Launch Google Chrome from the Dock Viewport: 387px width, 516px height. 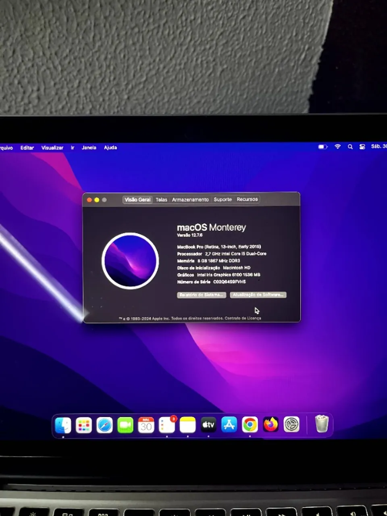click(x=250, y=425)
